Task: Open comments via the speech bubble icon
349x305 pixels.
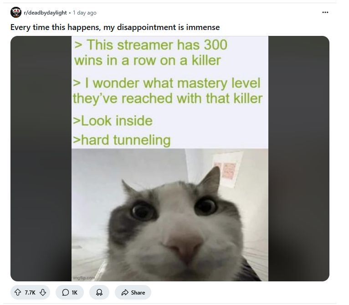Action: tap(66, 292)
